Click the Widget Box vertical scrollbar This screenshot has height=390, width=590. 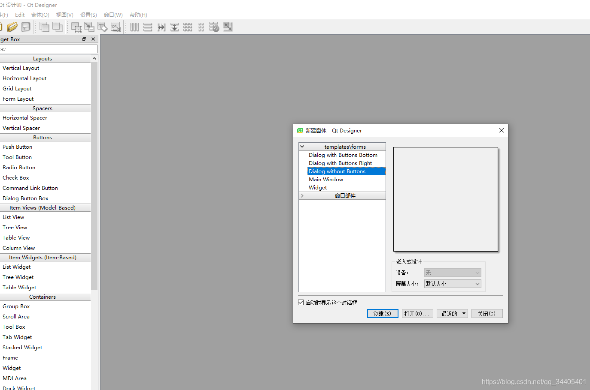tap(94, 176)
